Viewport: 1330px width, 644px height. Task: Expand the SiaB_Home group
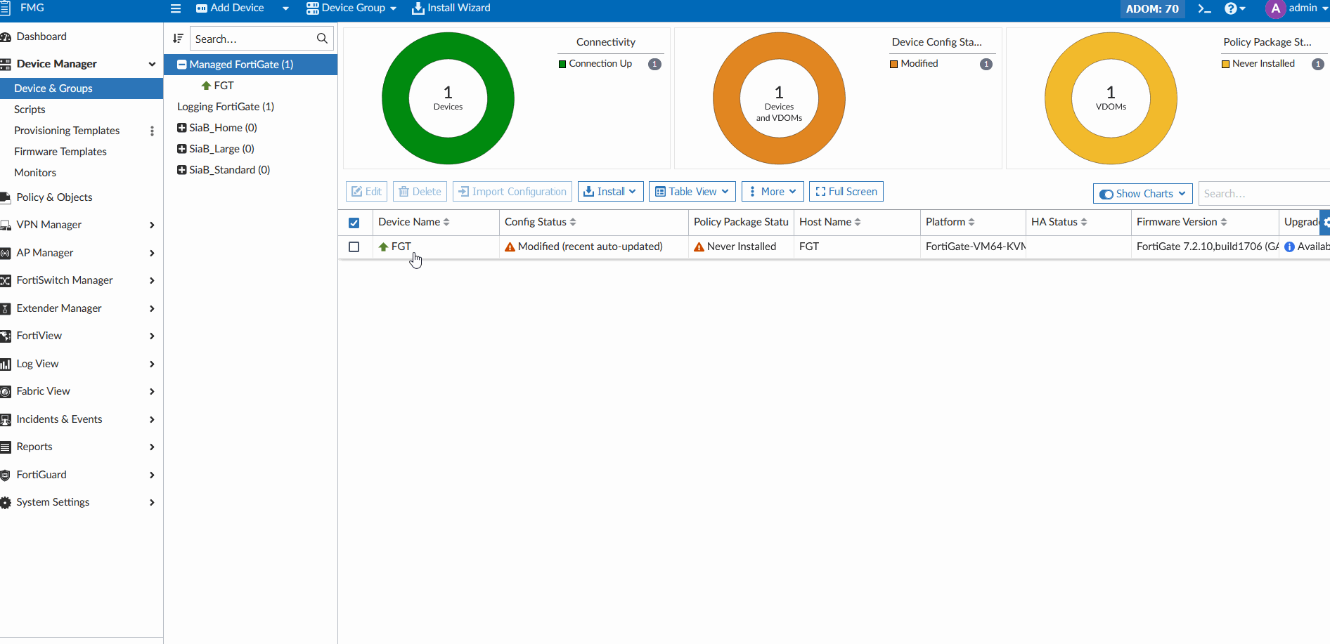[181, 128]
